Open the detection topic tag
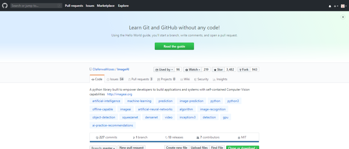Screen dimensions: 349x149 click(x=209, y=117)
